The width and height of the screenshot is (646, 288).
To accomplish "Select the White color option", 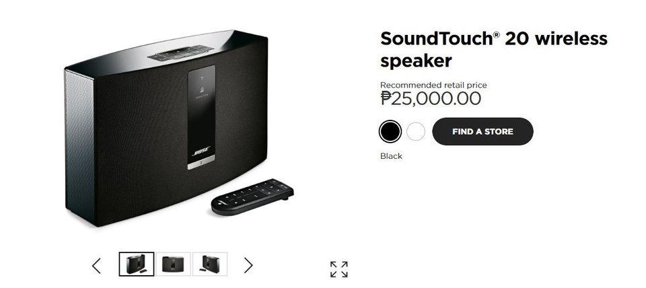I will (x=416, y=131).
